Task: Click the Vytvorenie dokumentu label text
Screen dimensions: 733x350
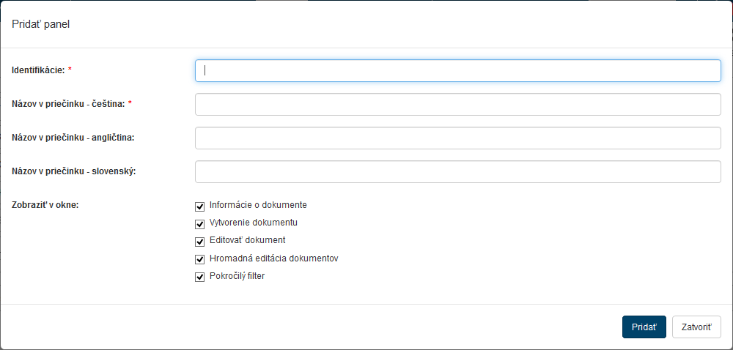Action: coord(253,223)
